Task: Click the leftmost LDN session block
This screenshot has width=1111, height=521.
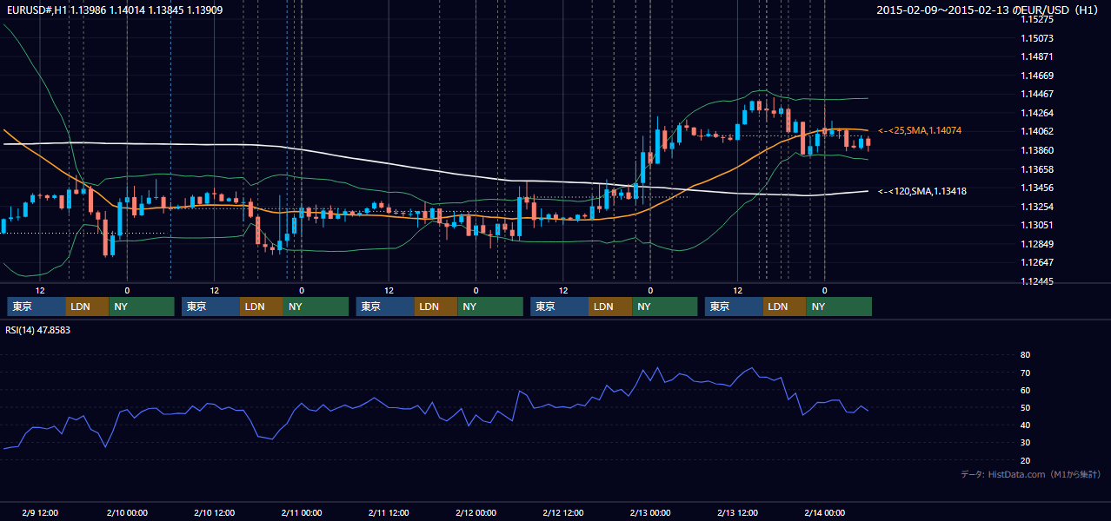Action: pyautogui.click(x=88, y=307)
